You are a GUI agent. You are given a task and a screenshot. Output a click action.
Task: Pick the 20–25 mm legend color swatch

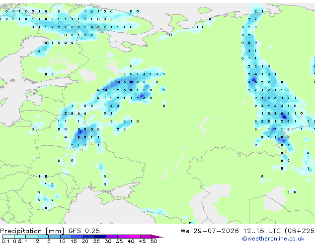(88, 237)
